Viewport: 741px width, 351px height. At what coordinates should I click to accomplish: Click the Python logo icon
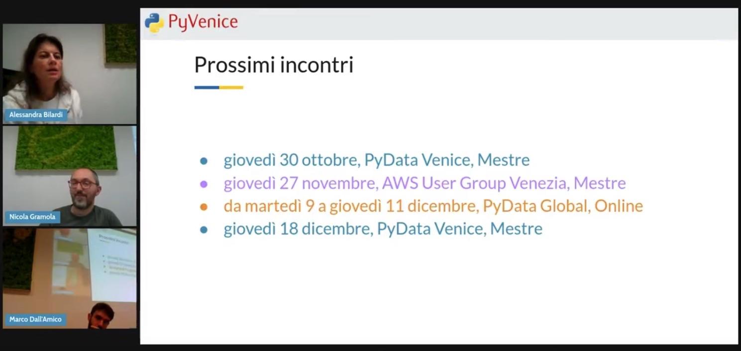[x=154, y=23]
